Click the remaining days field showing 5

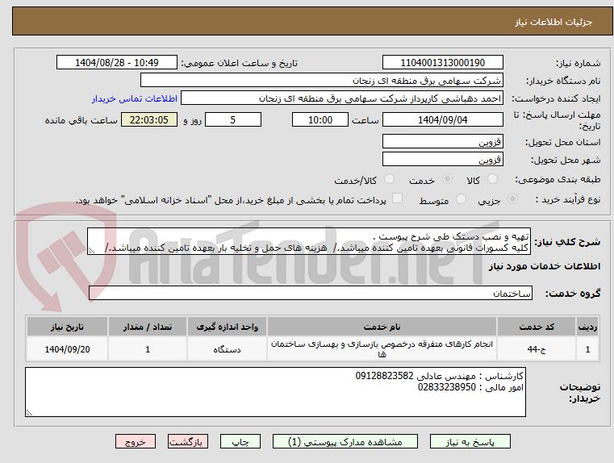tap(233, 119)
